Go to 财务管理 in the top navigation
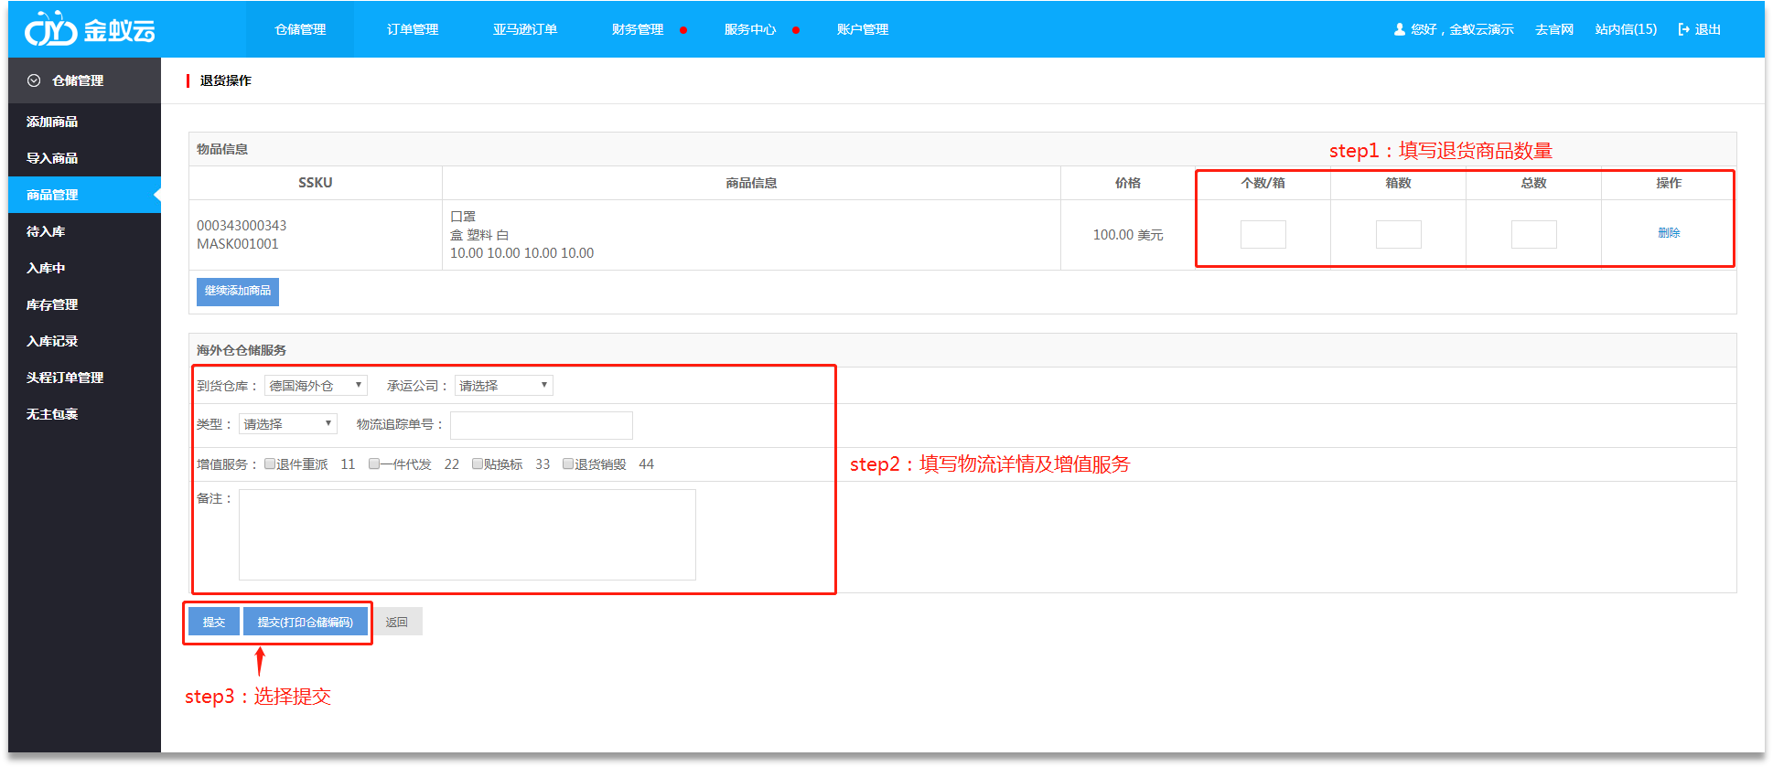The height and width of the screenshot is (767, 1773). 638,29
